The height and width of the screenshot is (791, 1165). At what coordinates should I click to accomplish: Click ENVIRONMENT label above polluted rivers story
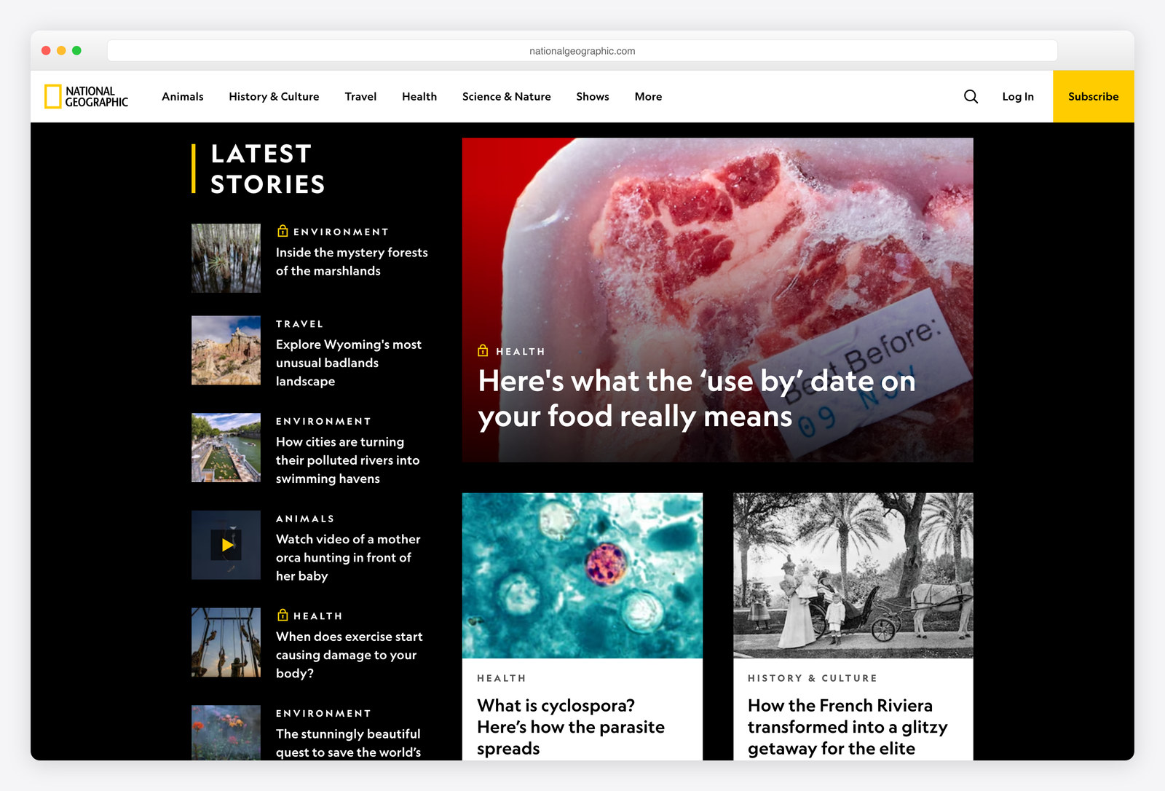coord(323,421)
